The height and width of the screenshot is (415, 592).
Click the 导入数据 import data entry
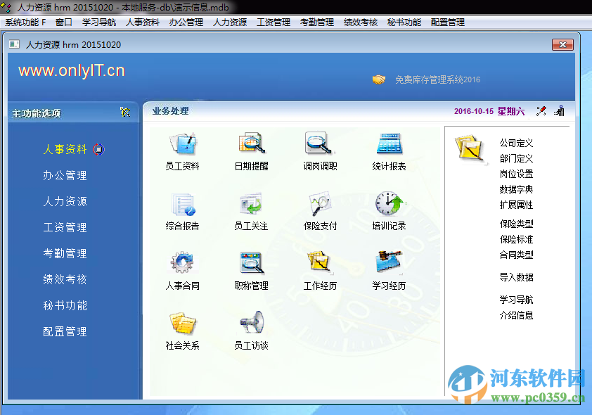click(515, 277)
